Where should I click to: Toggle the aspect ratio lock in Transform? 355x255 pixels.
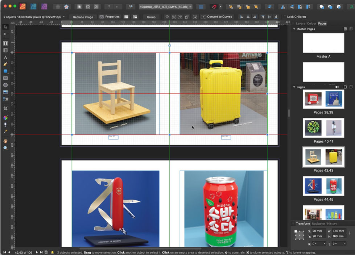[349, 233]
